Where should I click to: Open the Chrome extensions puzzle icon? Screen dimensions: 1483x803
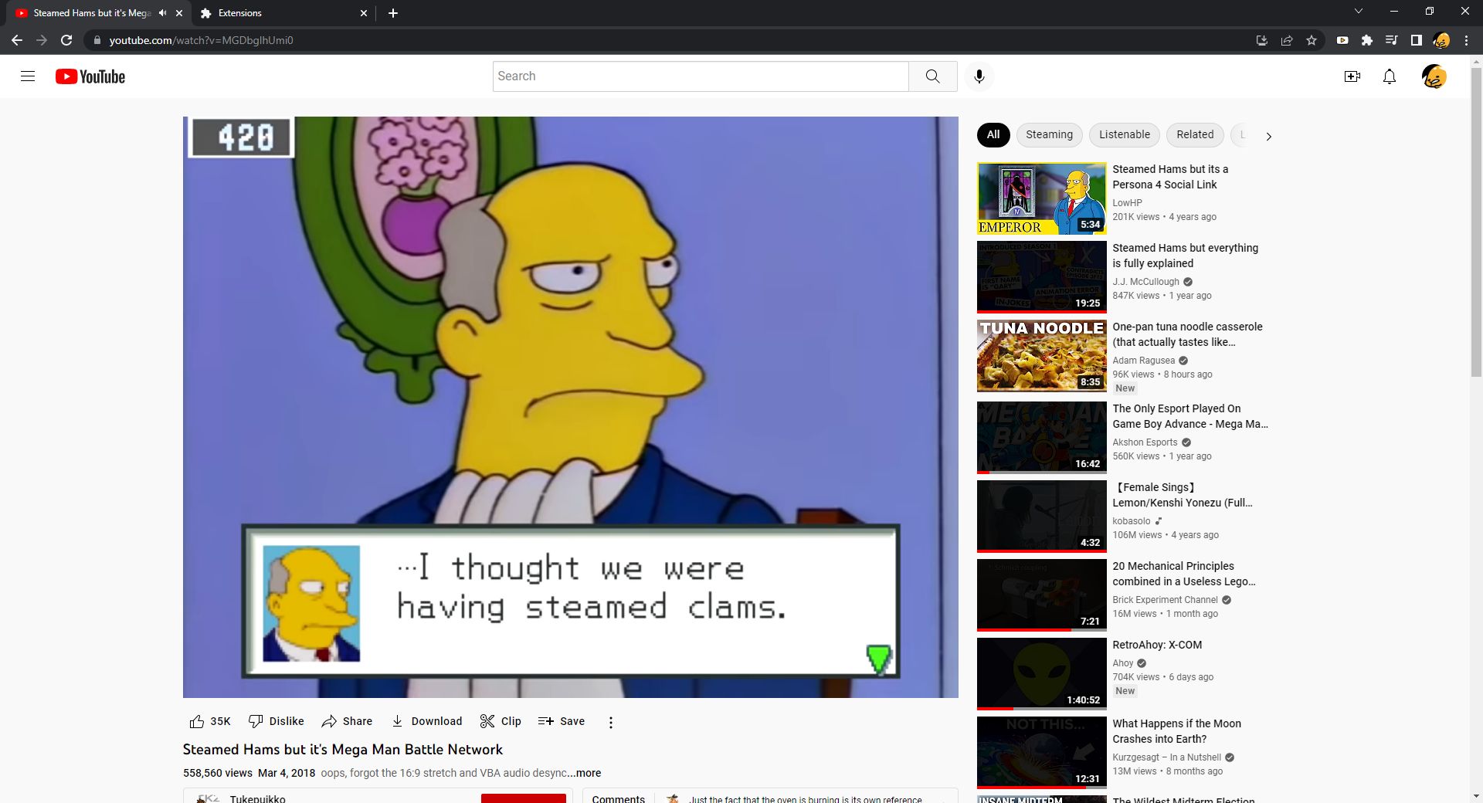pyautogui.click(x=1367, y=40)
